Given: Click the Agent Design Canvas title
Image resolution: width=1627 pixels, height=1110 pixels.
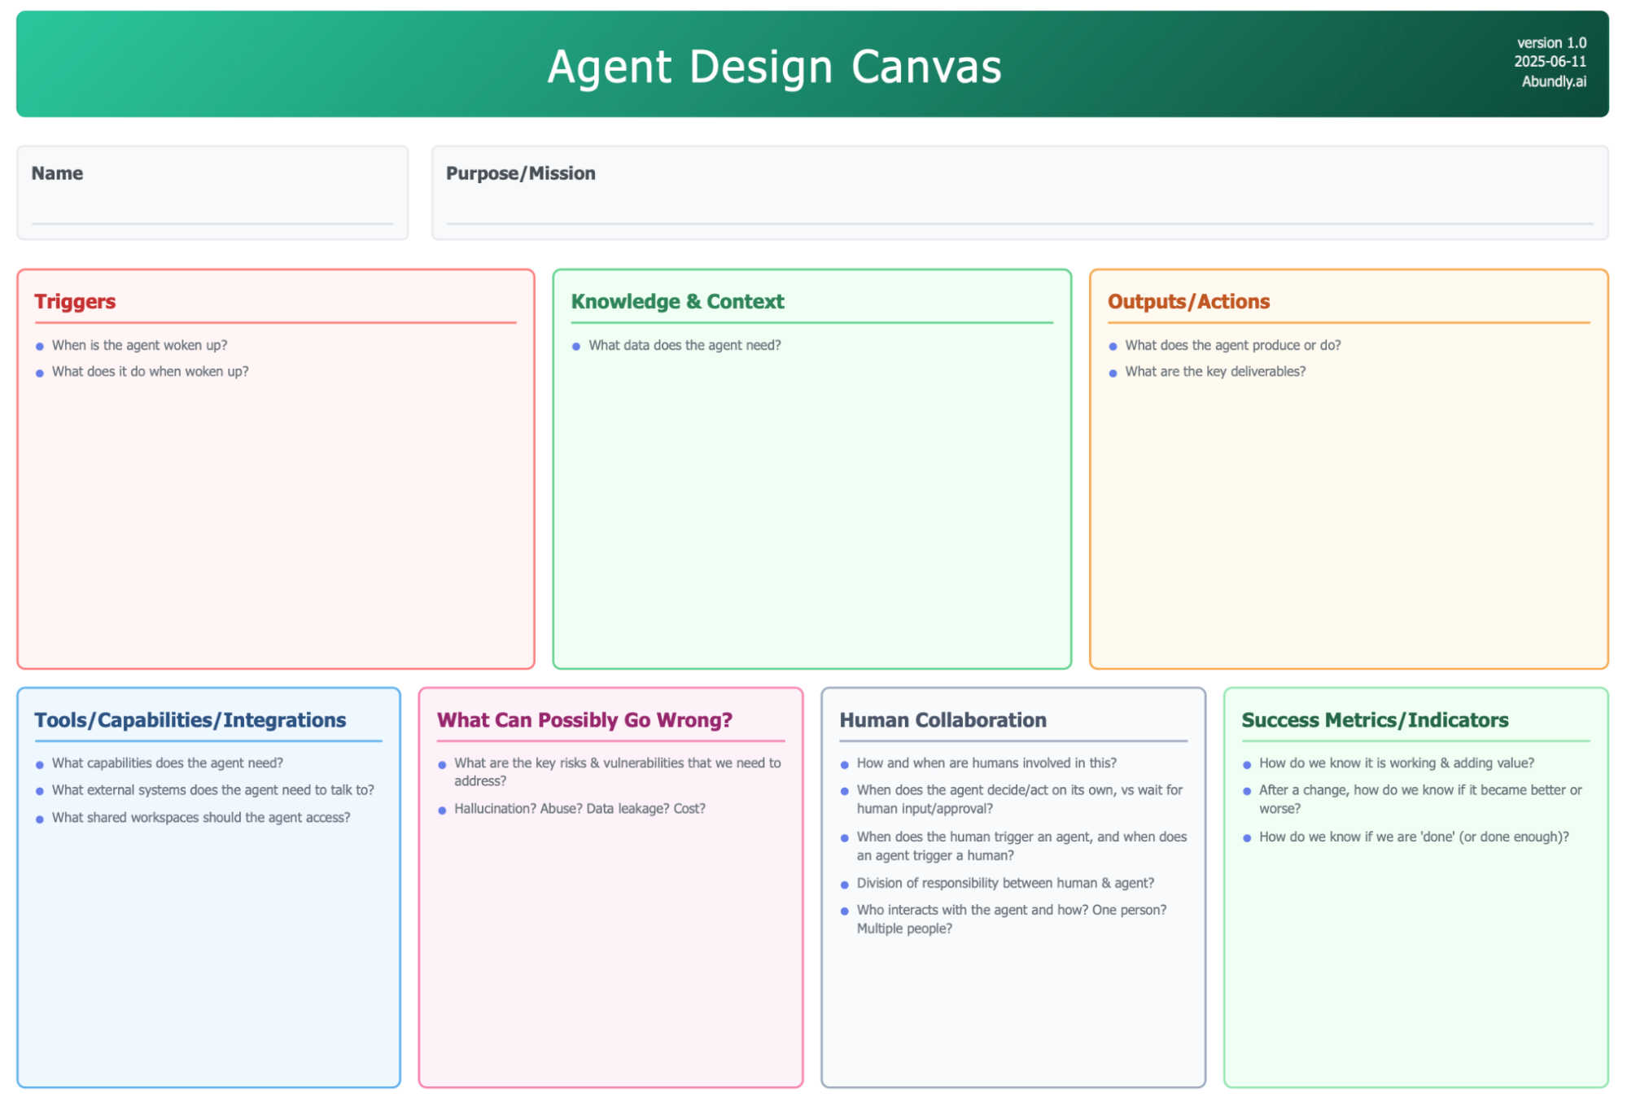Looking at the screenshot, I should [x=774, y=67].
